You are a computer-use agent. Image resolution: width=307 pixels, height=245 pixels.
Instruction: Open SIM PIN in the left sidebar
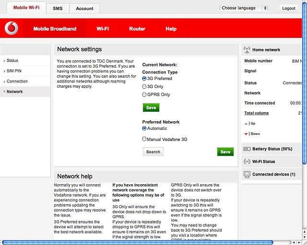[x=25, y=71]
